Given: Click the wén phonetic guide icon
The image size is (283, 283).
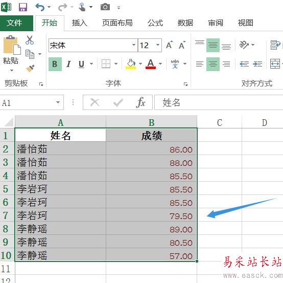Looking at the screenshot, I should (175, 64).
